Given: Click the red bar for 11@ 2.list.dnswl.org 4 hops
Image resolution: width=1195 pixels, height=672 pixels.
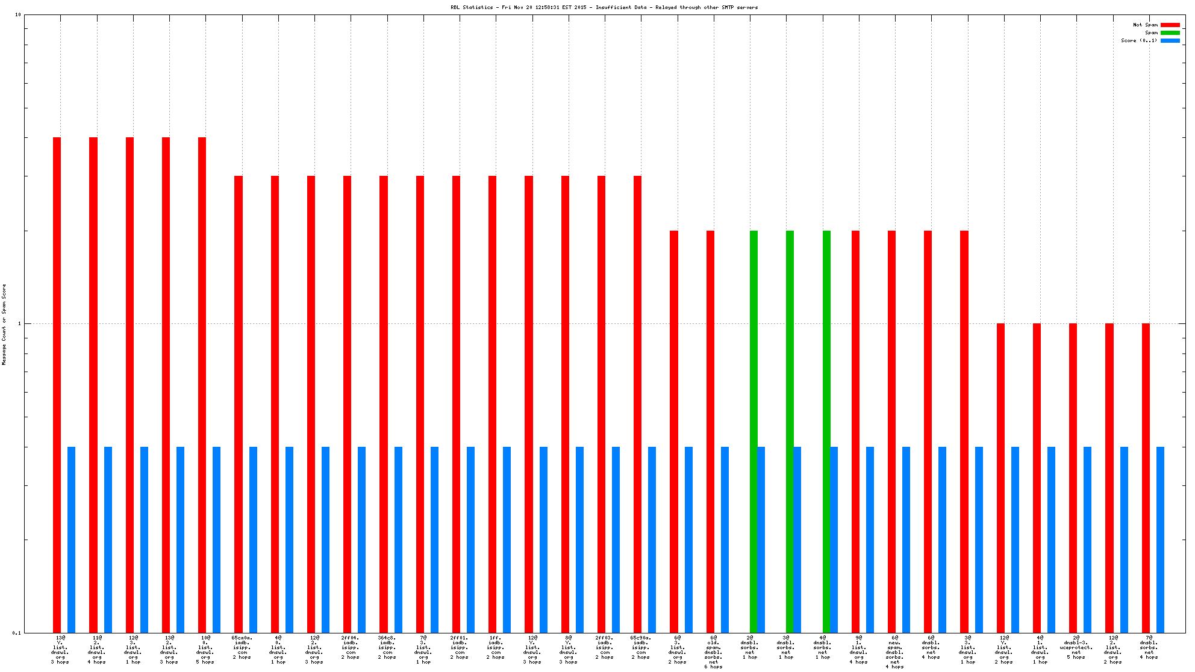Looking at the screenshot, I should (93, 385).
